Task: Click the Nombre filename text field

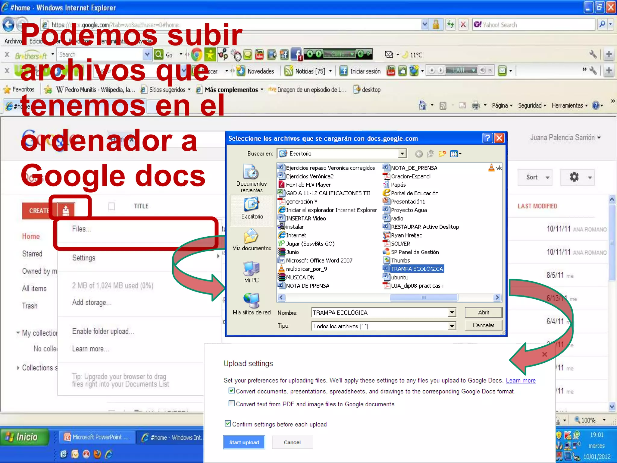Action: click(x=380, y=313)
